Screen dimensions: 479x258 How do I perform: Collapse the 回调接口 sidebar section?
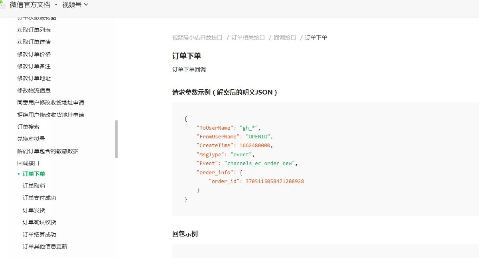pyautogui.click(x=28, y=163)
